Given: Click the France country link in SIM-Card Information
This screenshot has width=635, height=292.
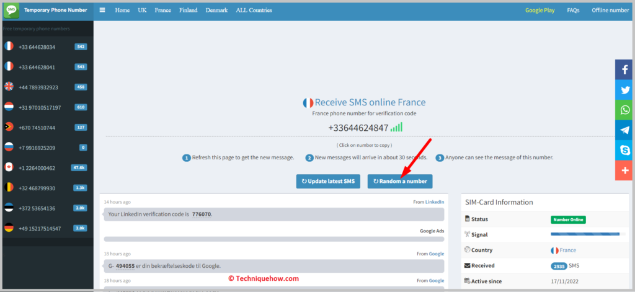Looking at the screenshot, I should click(x=568, y=250).
